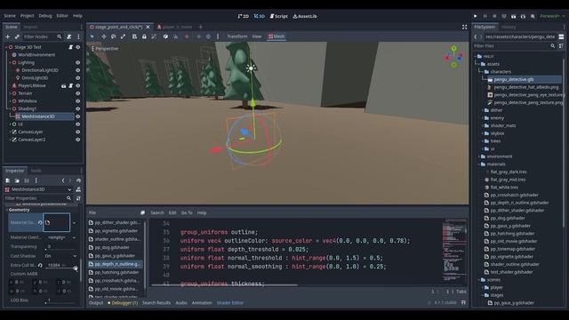Open the Transform menu in viewport toolbar

click(x=236, y=36)
